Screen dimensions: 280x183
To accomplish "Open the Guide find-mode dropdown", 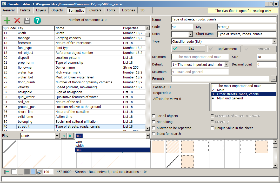I will [x=57, y=136].
